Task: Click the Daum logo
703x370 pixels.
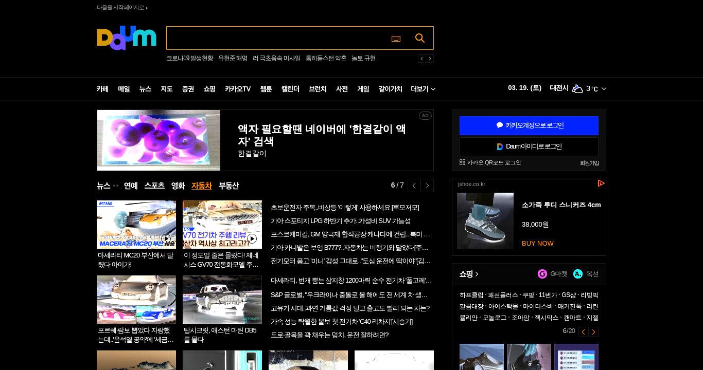Action: pos(126,38)
